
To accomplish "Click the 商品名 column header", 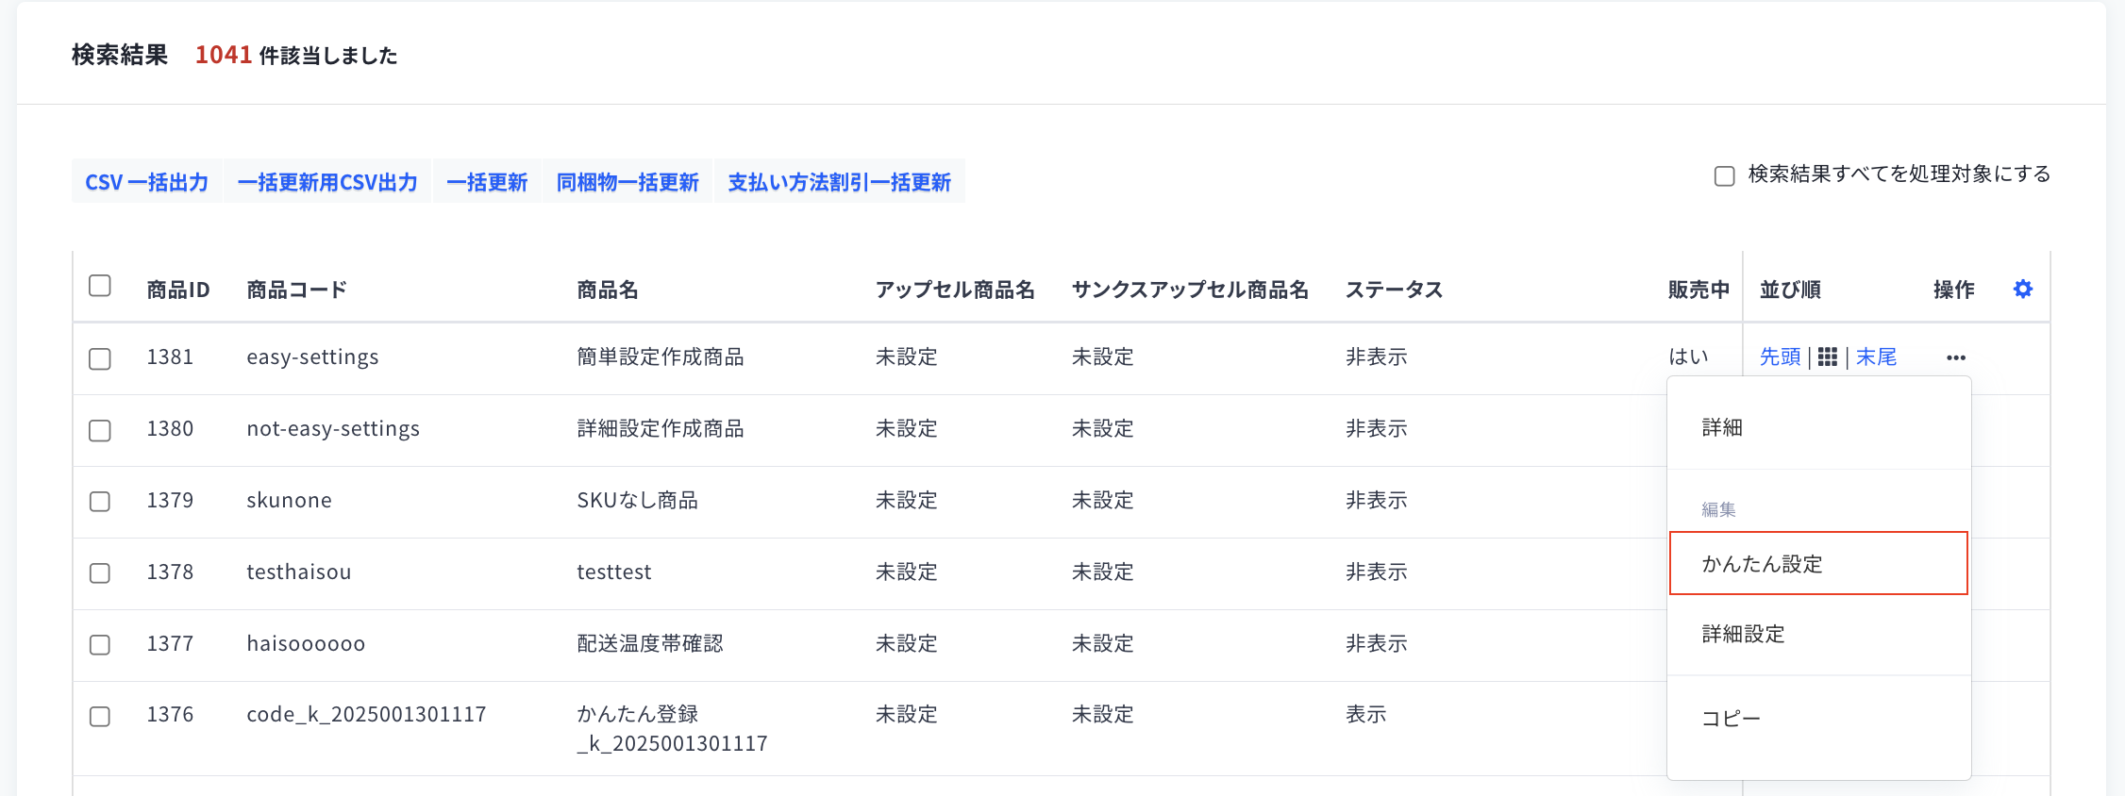I will coord(608,290).
